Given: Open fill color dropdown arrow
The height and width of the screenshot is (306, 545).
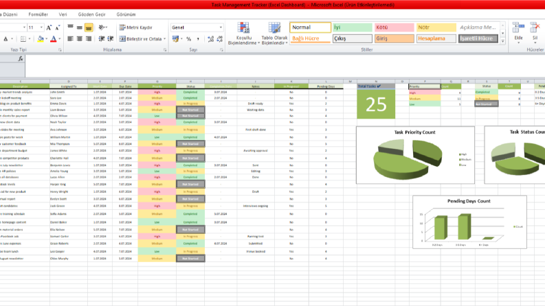Looking at the screenshot, I should (47, 39).
